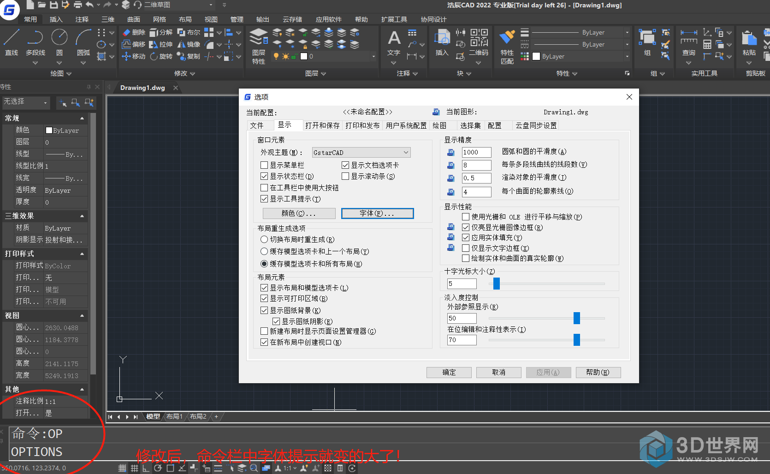Collapse the 三维效果 properties section
770x474 pixels.
pos(82,216)
